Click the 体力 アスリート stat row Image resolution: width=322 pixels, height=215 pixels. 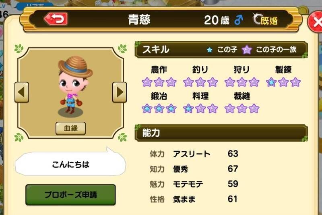pyautogui.click(x=194, y=154)
